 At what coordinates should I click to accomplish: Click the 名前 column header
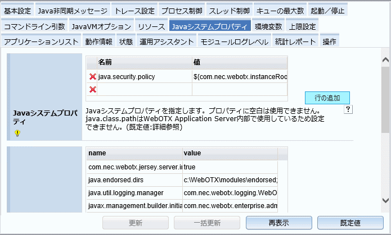pos(145,62)
